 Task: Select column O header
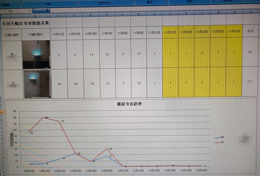(x=250, y=12)
